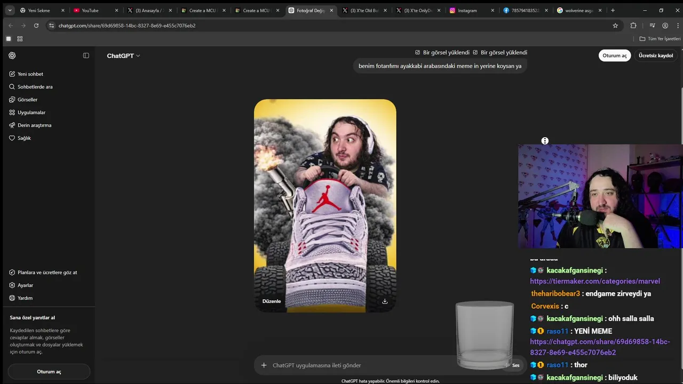Viewport: 683px width, 384px height.
Task: Open the tiermaker.com marvel link in chat
Action: (x=595, y=281)
